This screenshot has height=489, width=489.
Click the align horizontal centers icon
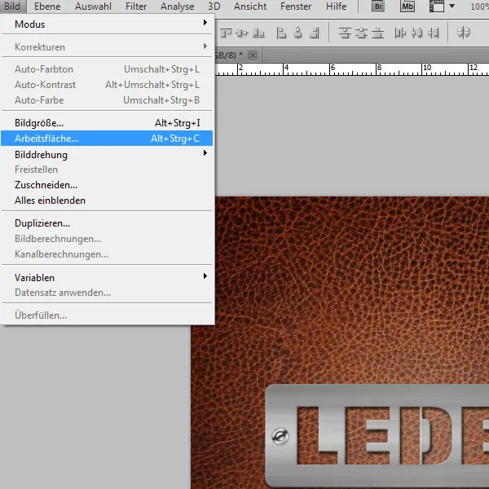pos(298,33)
